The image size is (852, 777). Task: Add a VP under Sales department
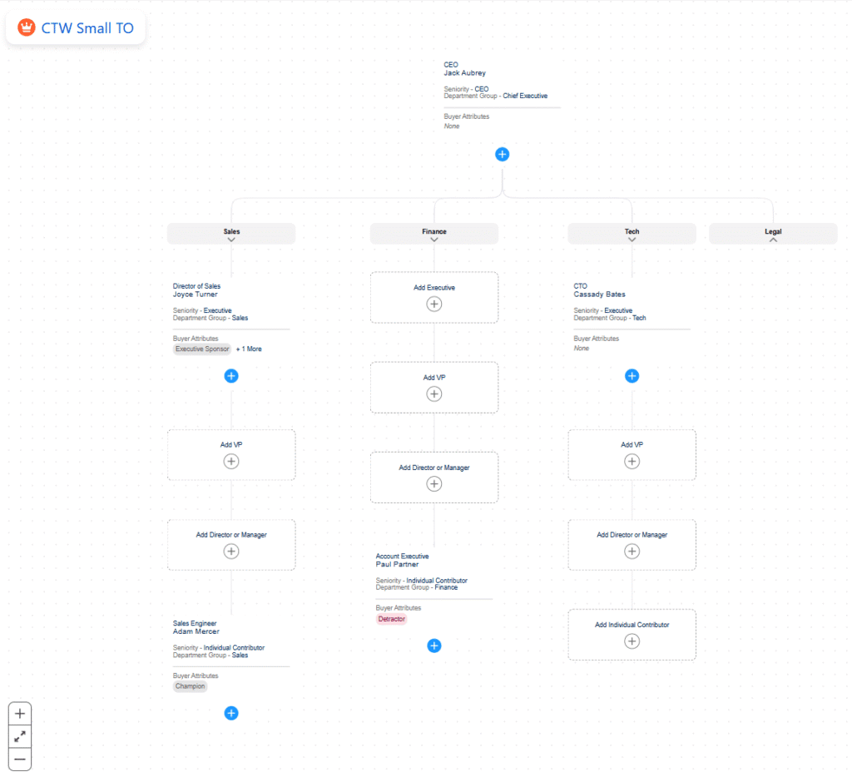(x=231, y=462)
